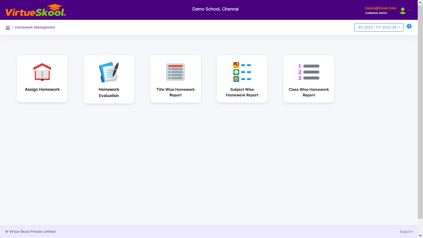Select Homework Management breadcrumb link
This screenshot has height=238, width=423.
(x=35, y=27)
